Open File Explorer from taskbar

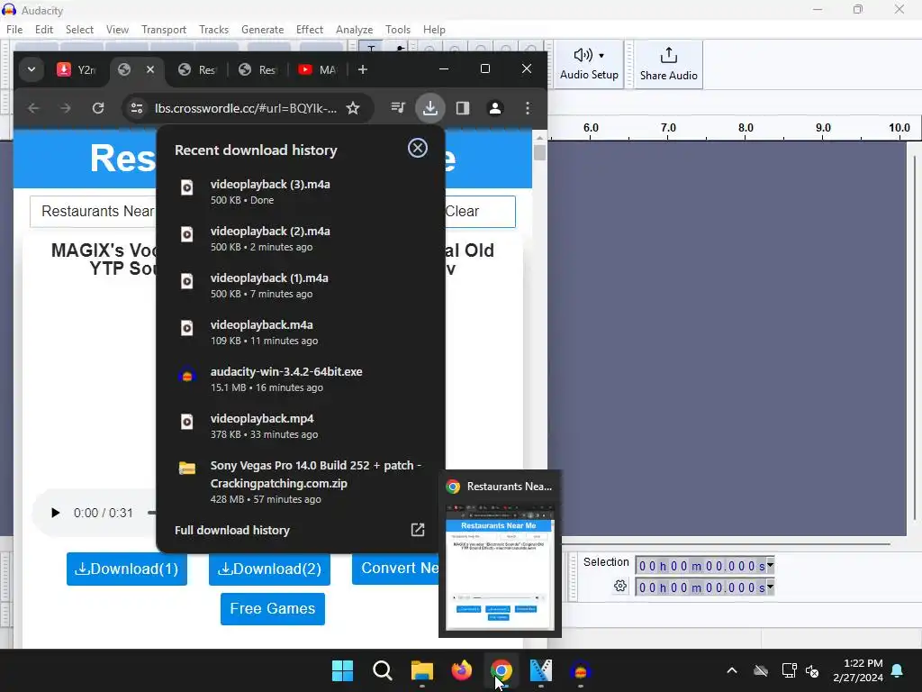[x=422, y=670]
